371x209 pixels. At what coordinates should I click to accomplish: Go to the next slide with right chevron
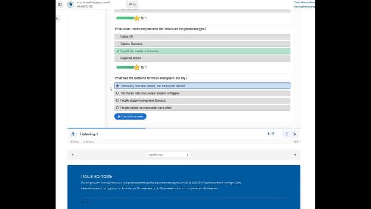[x=294, y=134]
